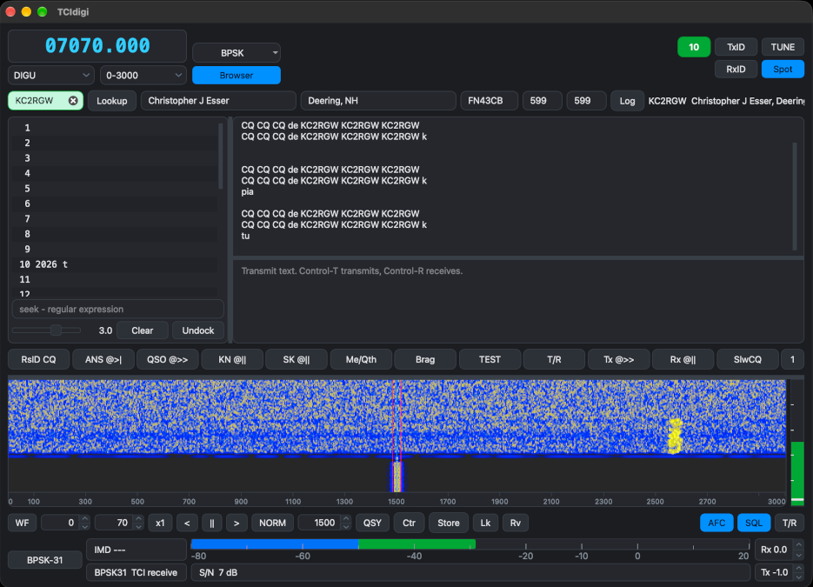The height and width of the screenshot is (587, 813).
Task: Click the 1500 audio frequency stepper
Action: tap(325, 523)
